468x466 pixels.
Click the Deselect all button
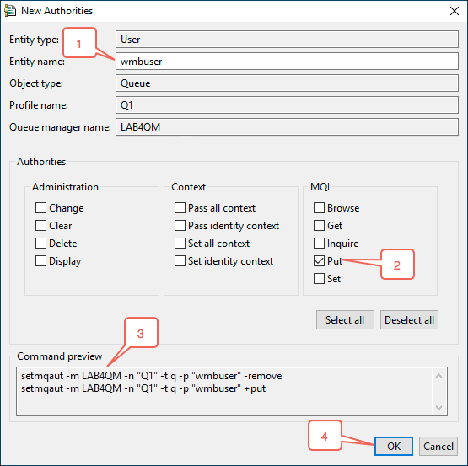tap(409, 320)
